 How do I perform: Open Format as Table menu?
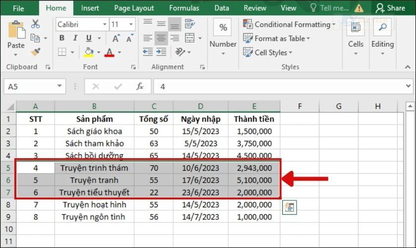[x=277, y=39]
